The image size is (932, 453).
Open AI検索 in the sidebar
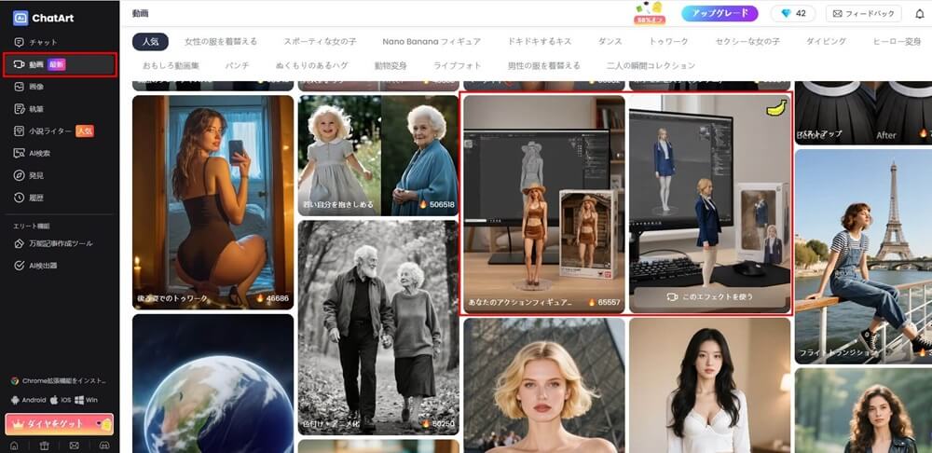(x=39, y=153)
